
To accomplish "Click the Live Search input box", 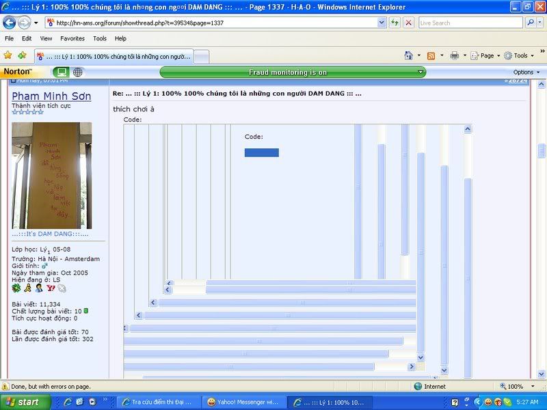I will point(470,23).
